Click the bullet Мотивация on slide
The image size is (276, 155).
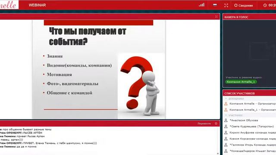pyautogui.click(x=60, y=74)
